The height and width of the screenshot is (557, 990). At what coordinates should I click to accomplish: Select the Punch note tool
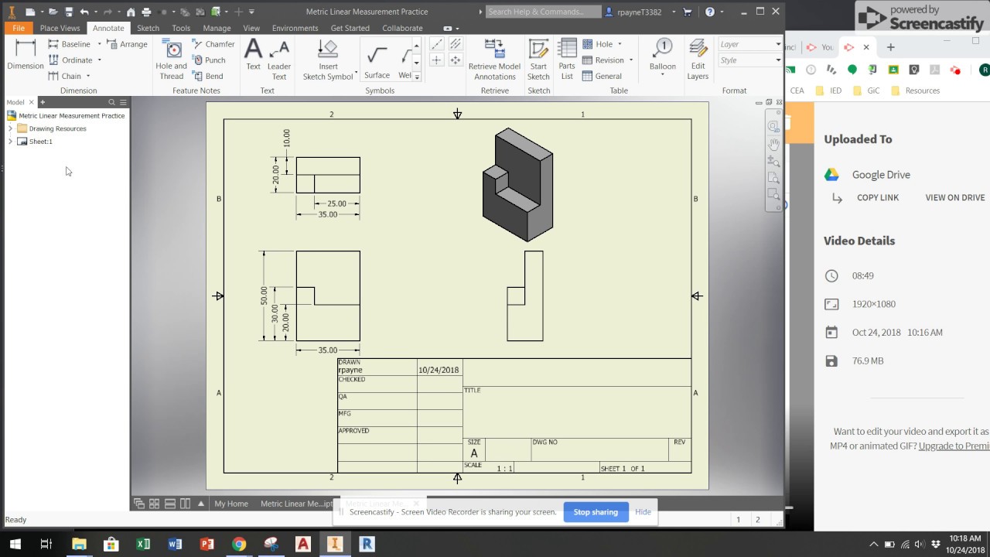[209, 60]
